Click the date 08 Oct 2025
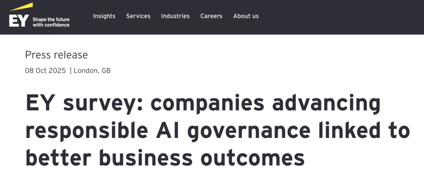Screen dimensions: 424x193 [45, 71]
